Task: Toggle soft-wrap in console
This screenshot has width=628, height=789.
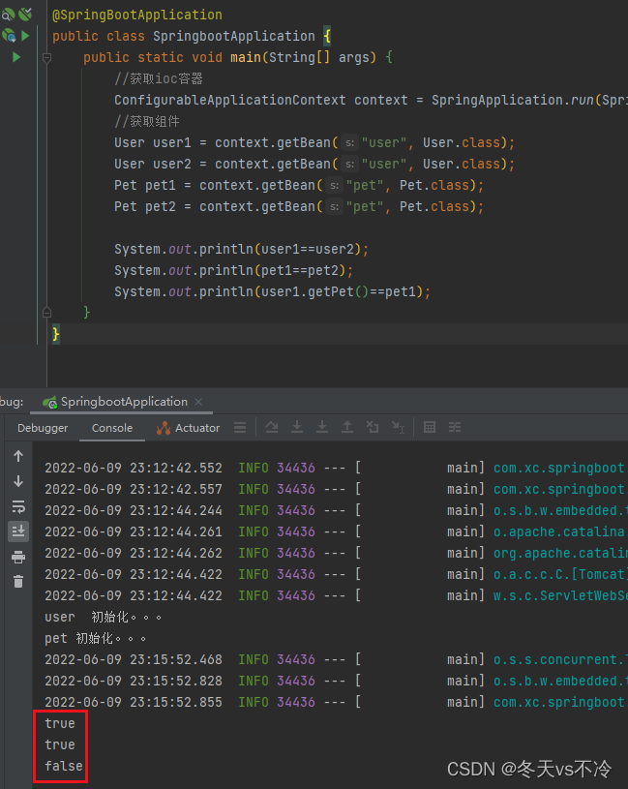Action: [x=18, y=506]
